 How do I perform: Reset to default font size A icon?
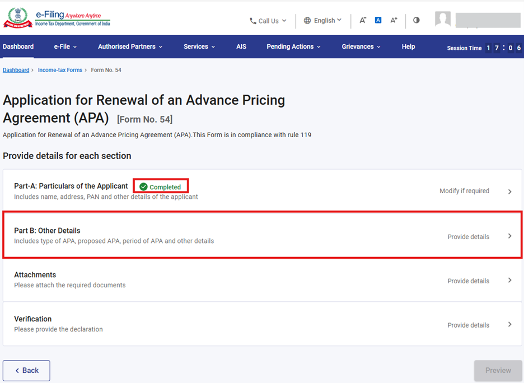coord(378,20)
